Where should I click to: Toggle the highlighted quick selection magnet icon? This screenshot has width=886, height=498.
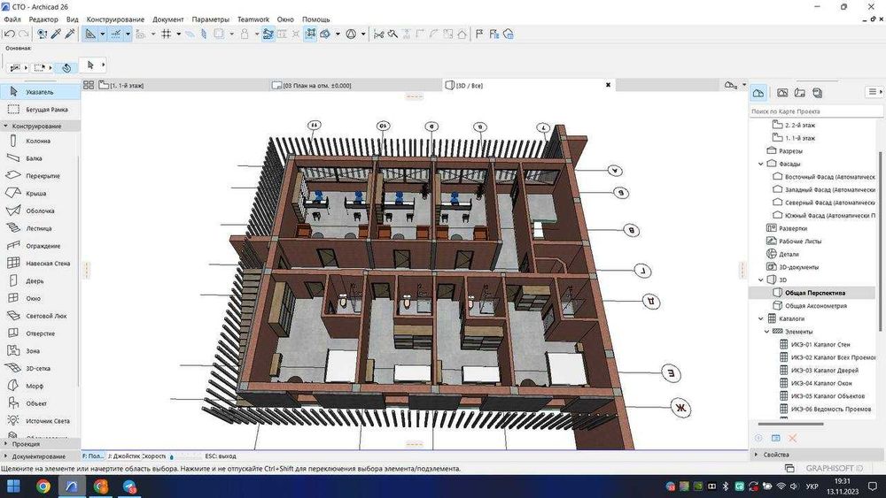pos(66,68)
